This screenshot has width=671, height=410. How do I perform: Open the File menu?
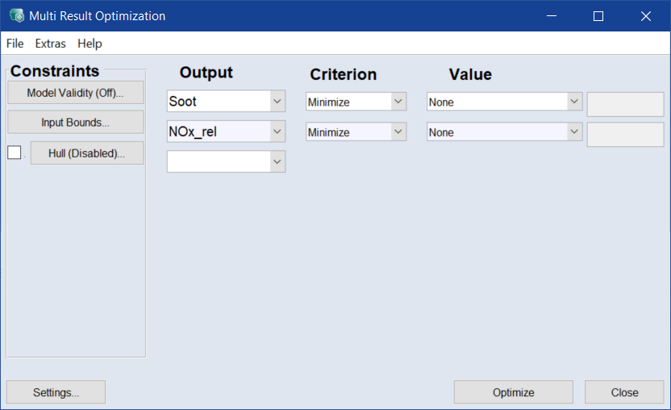coord(15,44)
